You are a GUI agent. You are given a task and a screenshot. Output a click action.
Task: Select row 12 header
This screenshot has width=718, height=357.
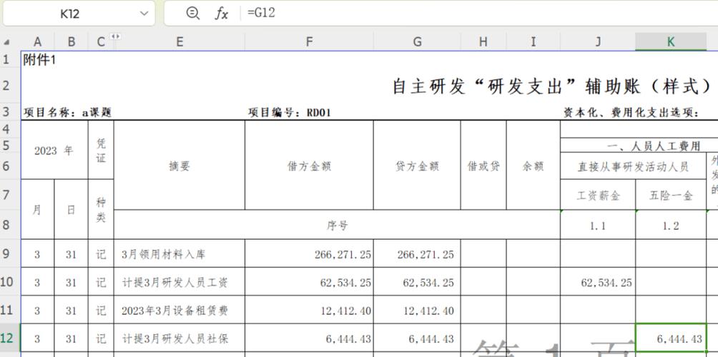[6, 338]
